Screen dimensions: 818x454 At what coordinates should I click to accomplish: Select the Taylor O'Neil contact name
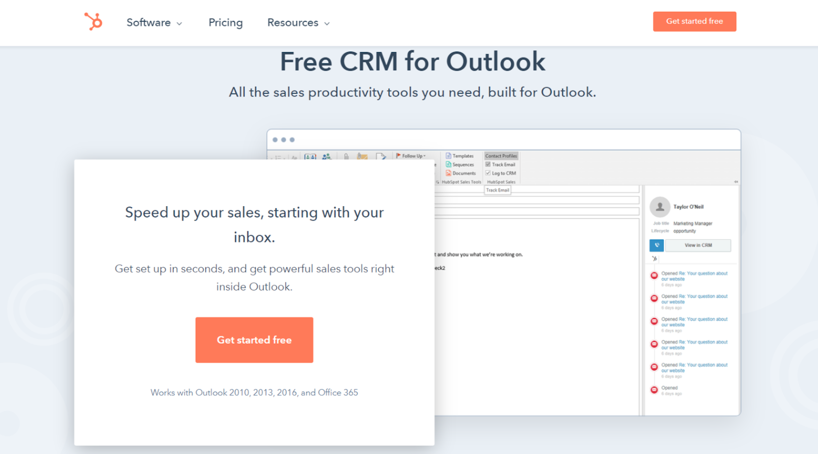688,207
